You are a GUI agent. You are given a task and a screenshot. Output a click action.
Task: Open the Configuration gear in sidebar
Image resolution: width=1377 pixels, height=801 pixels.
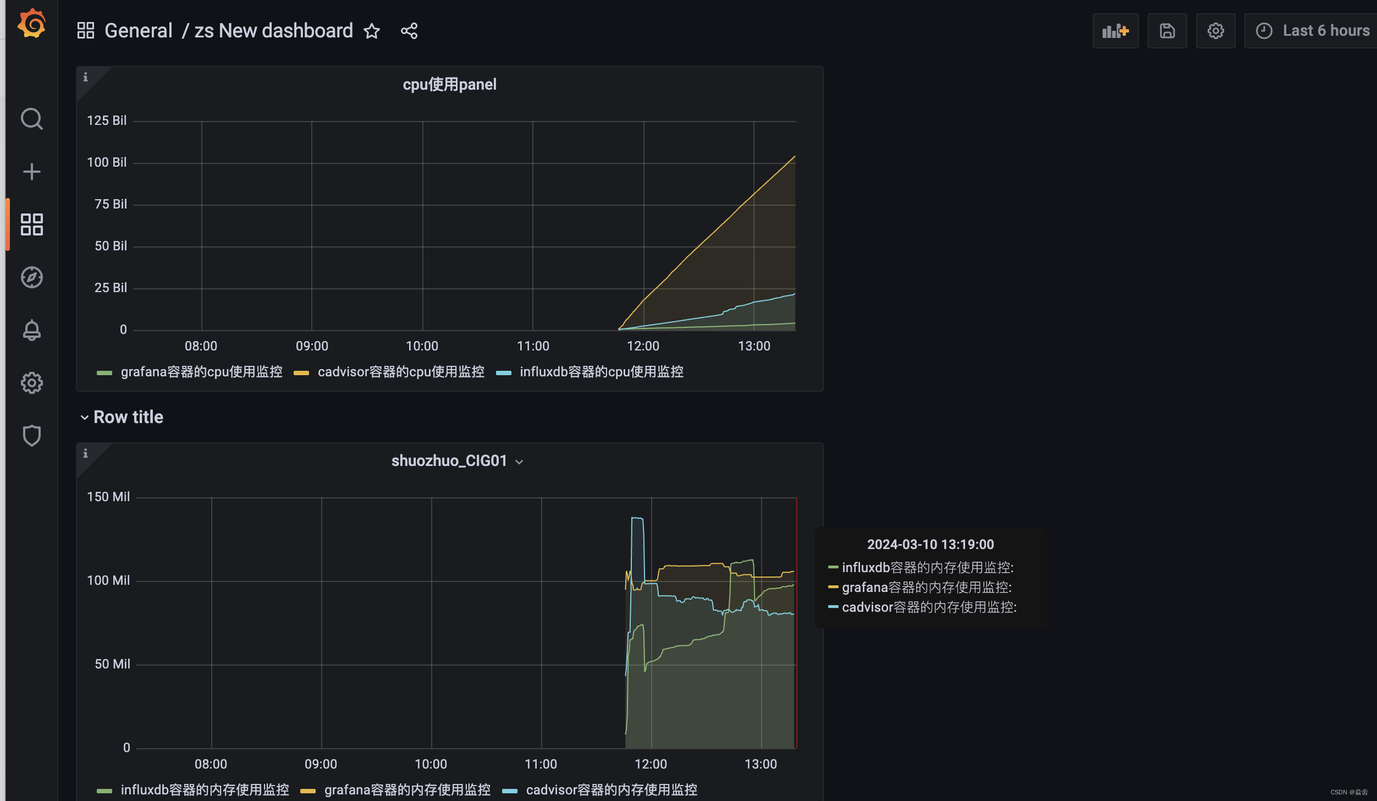point(31,383)
